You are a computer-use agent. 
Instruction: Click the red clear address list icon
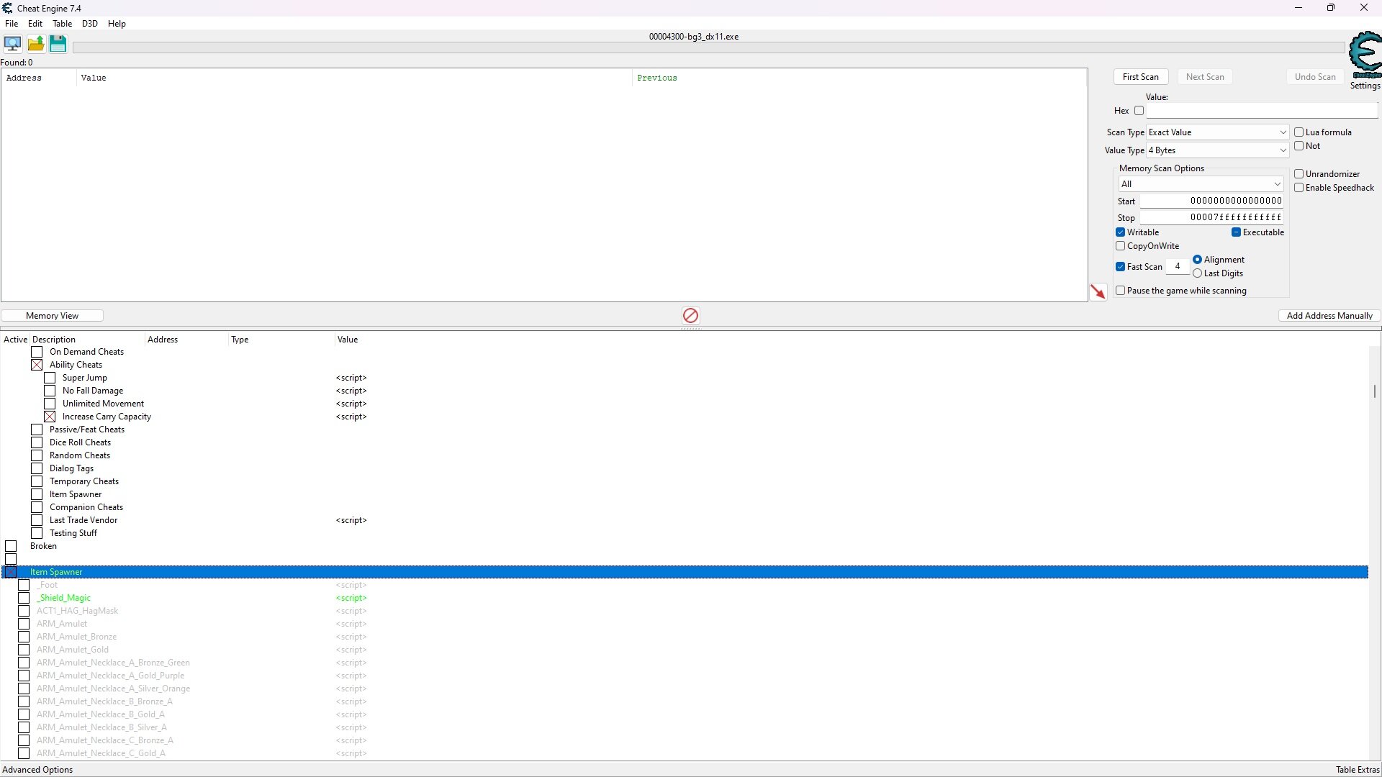tap(690, 315)
